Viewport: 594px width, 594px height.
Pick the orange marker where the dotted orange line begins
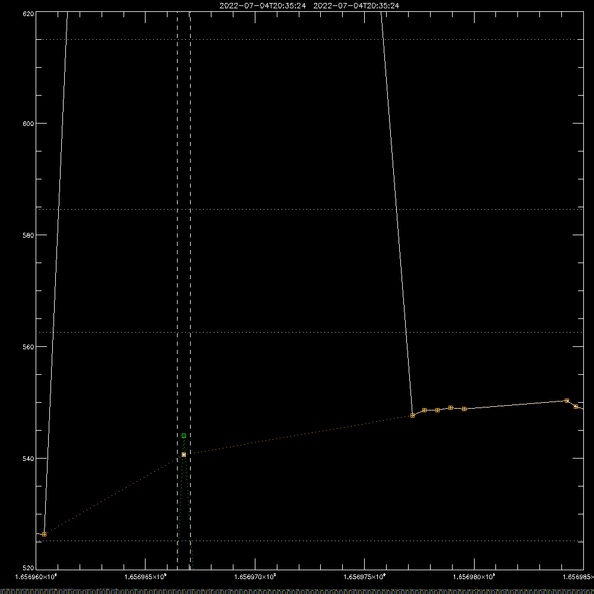pos(45,534)
